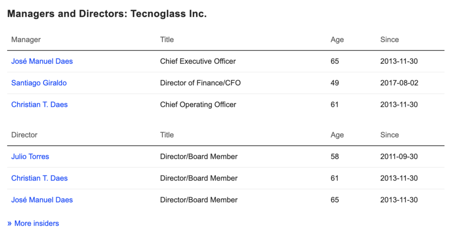Click Title header in Manager table
Image resolution: width=451 pixels, height=237 pixels.
coord(167,40)
